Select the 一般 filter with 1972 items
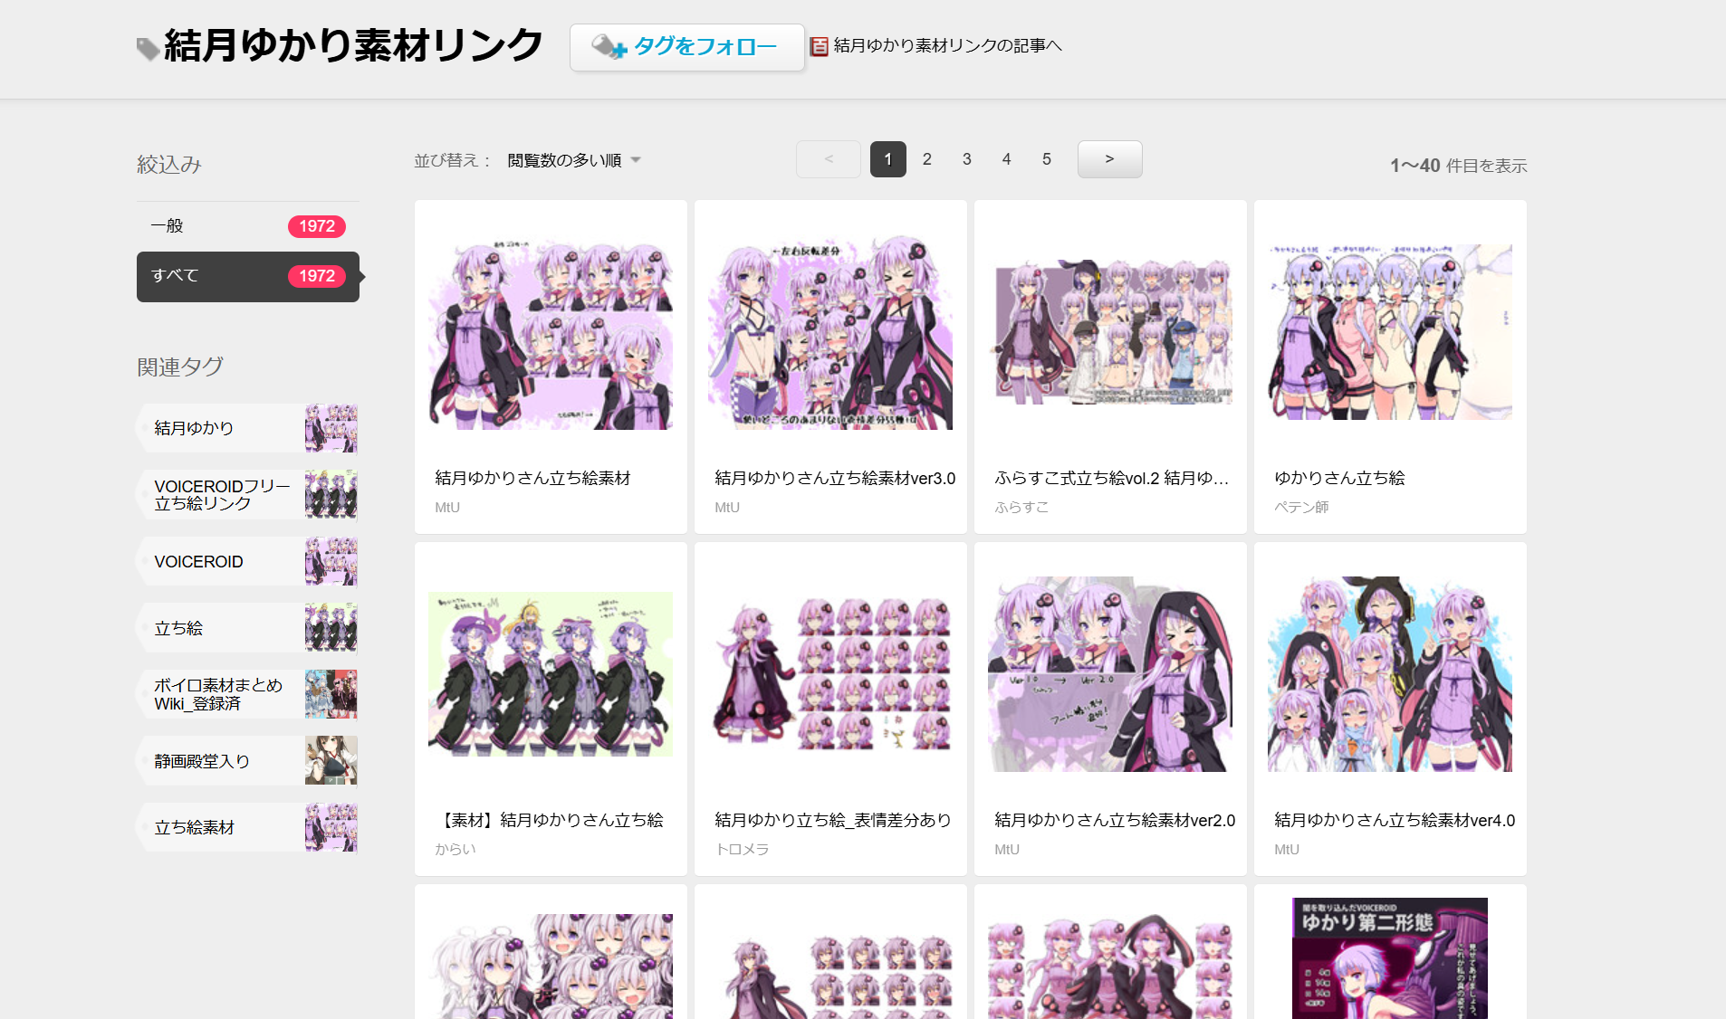This screenshot has height=1019, width=1726. (x=247, y=226)
